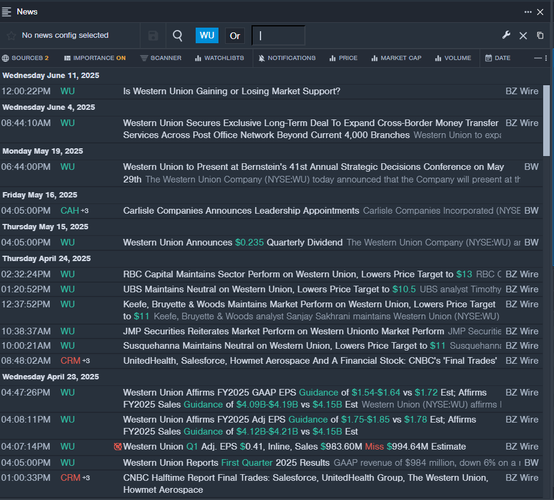Open the First Quarter 2025 Results headline
This screenshot has width=554, height=500.
[226, 463]
